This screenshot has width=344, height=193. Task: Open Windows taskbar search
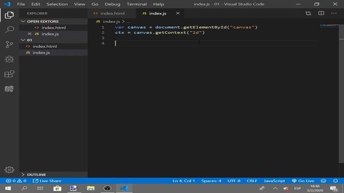24,188
